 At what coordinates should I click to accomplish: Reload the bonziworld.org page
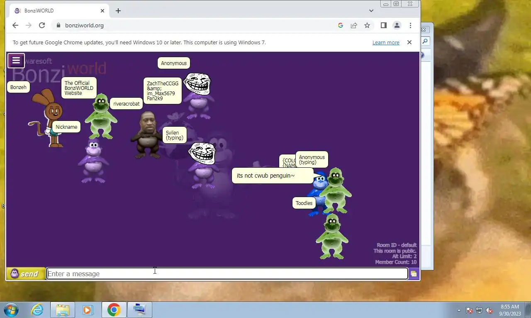click(x=42, y=25)
